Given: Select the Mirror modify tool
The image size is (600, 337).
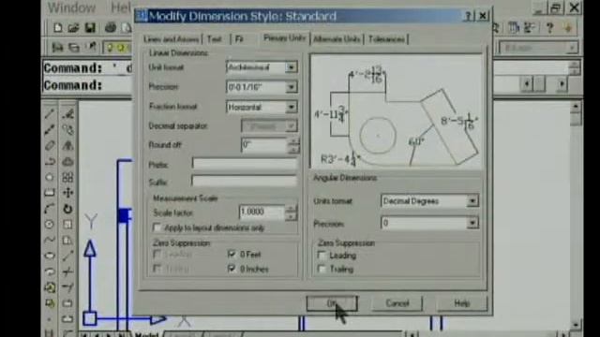Looking at the screenshot, I should [x=67, y=146].
